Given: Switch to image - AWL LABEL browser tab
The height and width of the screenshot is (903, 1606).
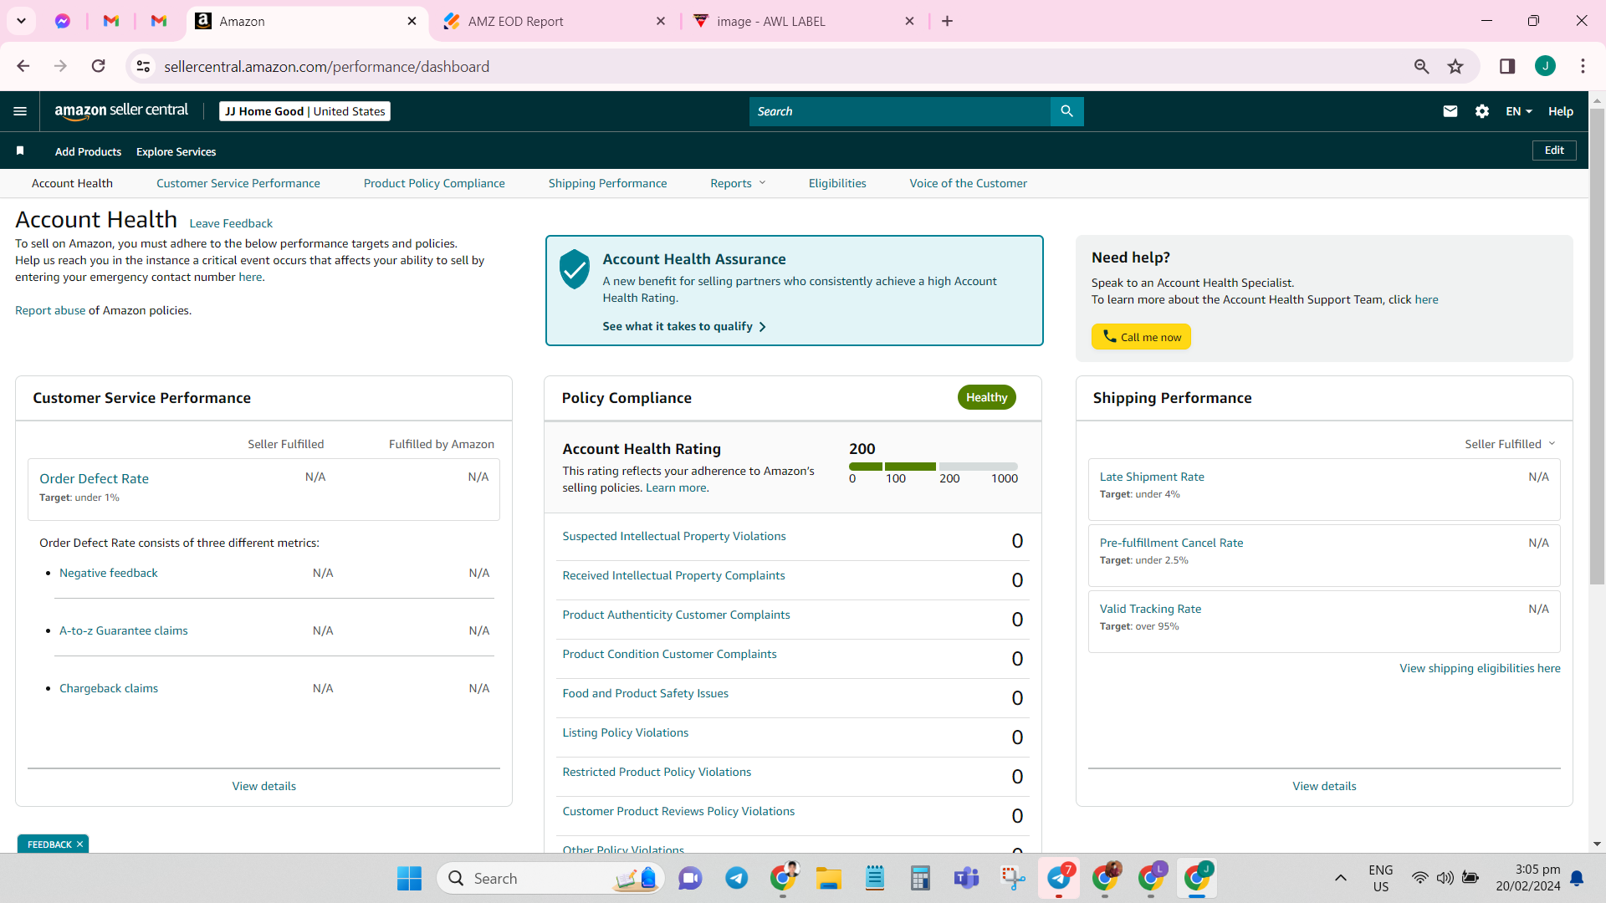Looking at the screenshot, I should (x=801, y=22).
